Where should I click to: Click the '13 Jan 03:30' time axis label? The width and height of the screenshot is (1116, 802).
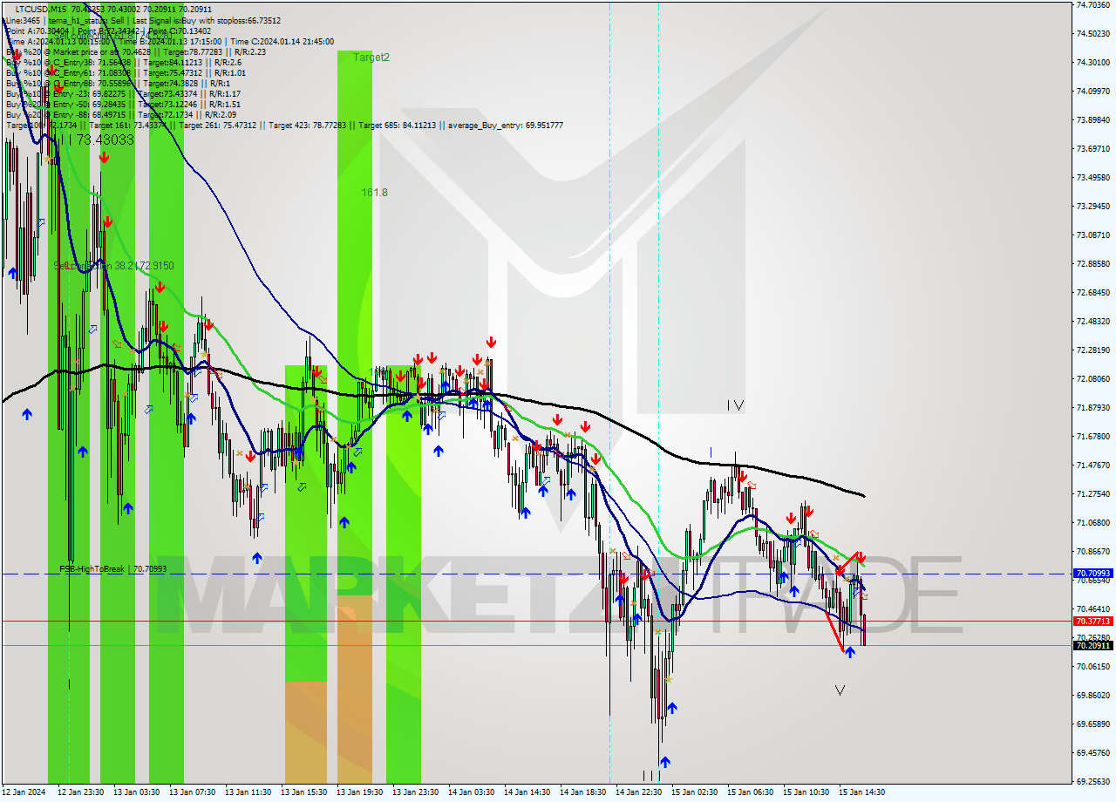136,792
